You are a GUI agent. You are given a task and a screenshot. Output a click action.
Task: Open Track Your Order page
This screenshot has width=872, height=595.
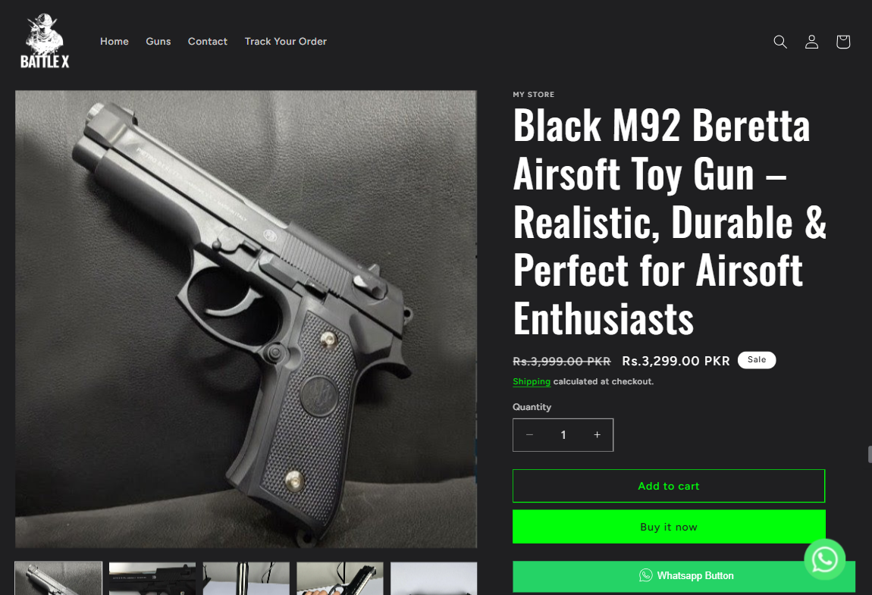tap(286, 41)
